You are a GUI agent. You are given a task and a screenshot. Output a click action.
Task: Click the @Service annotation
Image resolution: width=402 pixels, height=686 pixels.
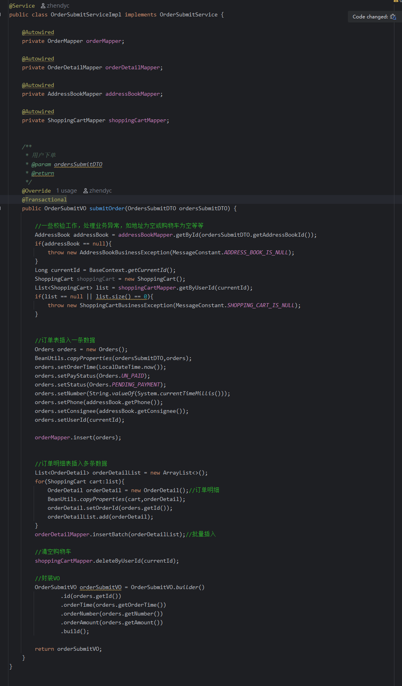coord(22,6)
